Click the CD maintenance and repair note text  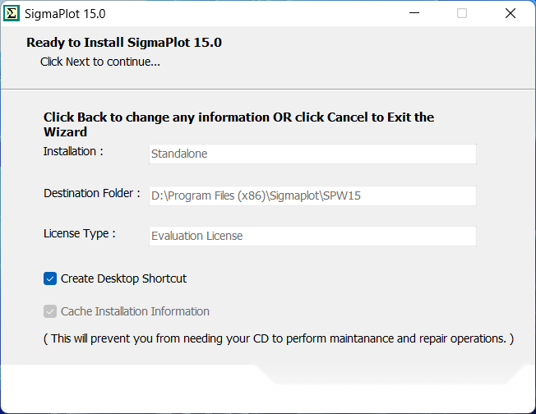click(279, 339)
